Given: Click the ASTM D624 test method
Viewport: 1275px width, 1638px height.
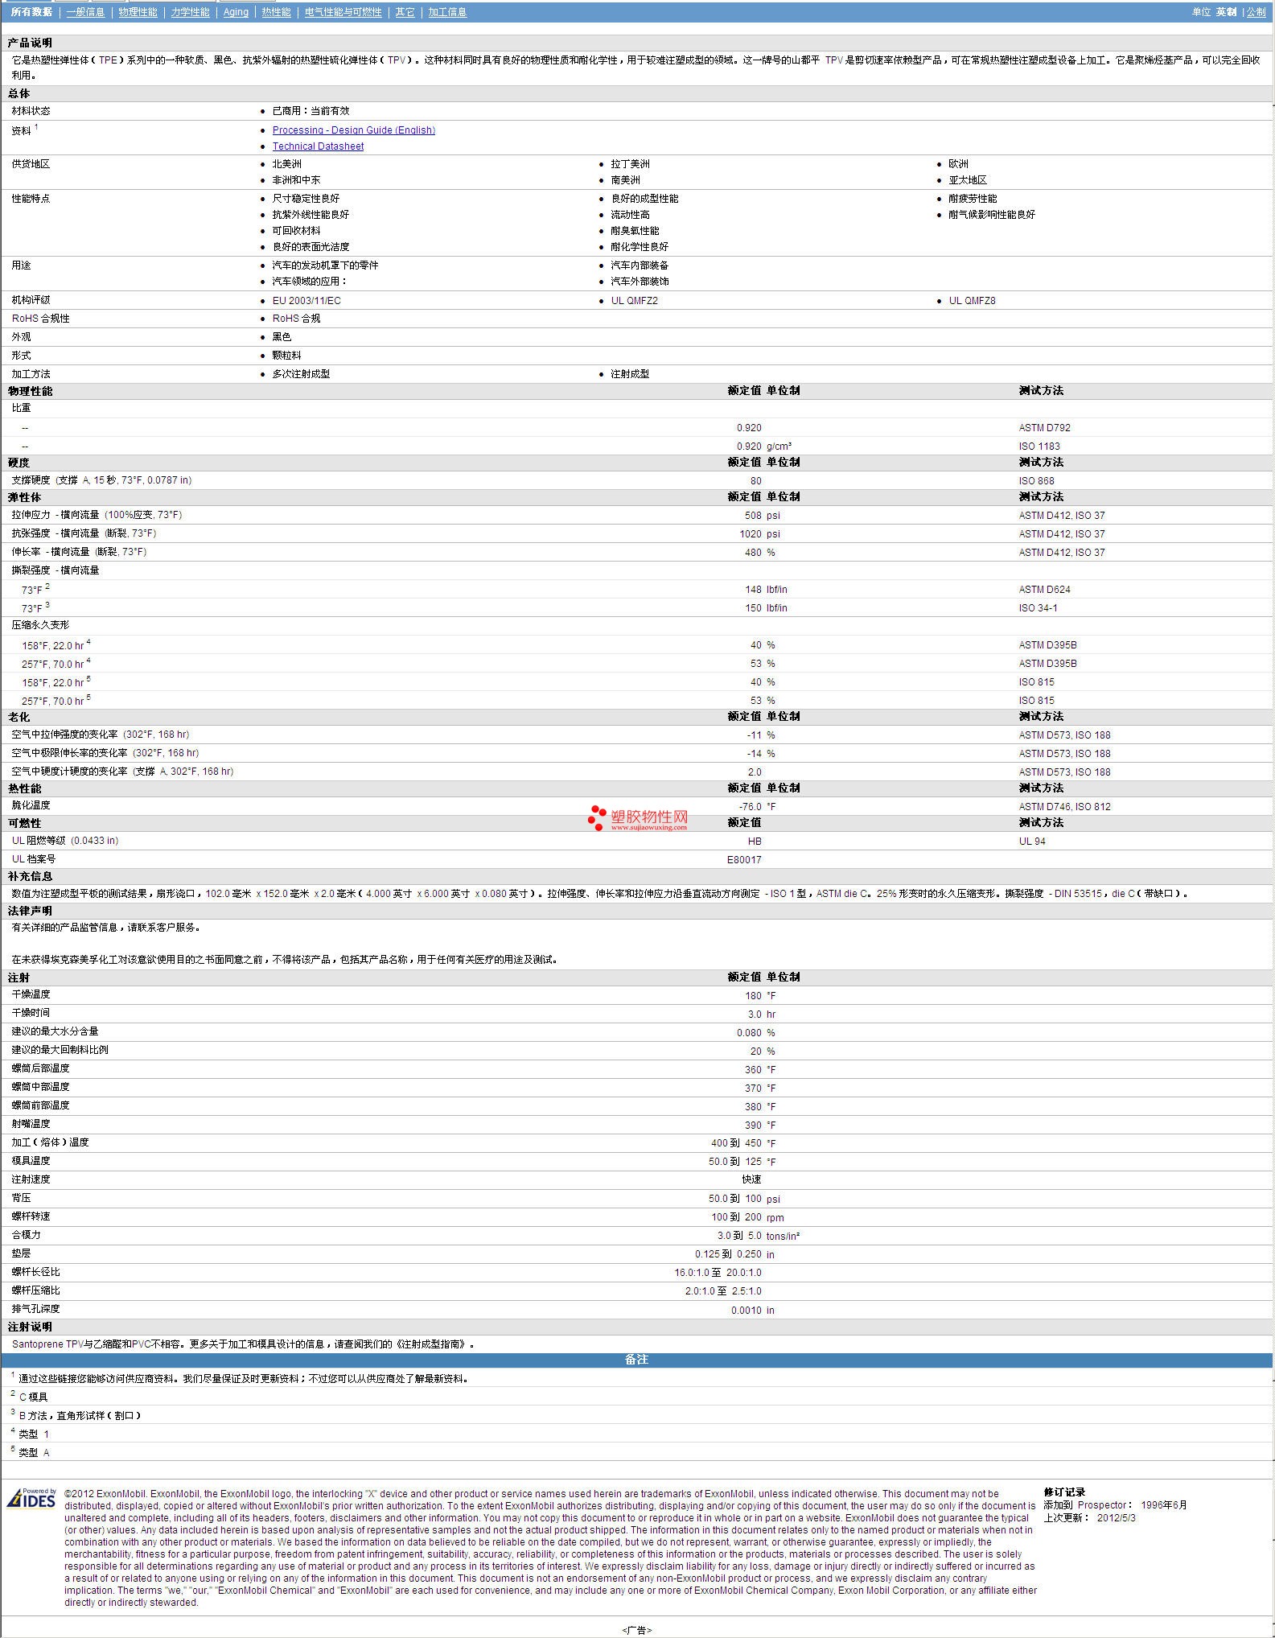Looking at the screenshot, I should click(1044, 590).
